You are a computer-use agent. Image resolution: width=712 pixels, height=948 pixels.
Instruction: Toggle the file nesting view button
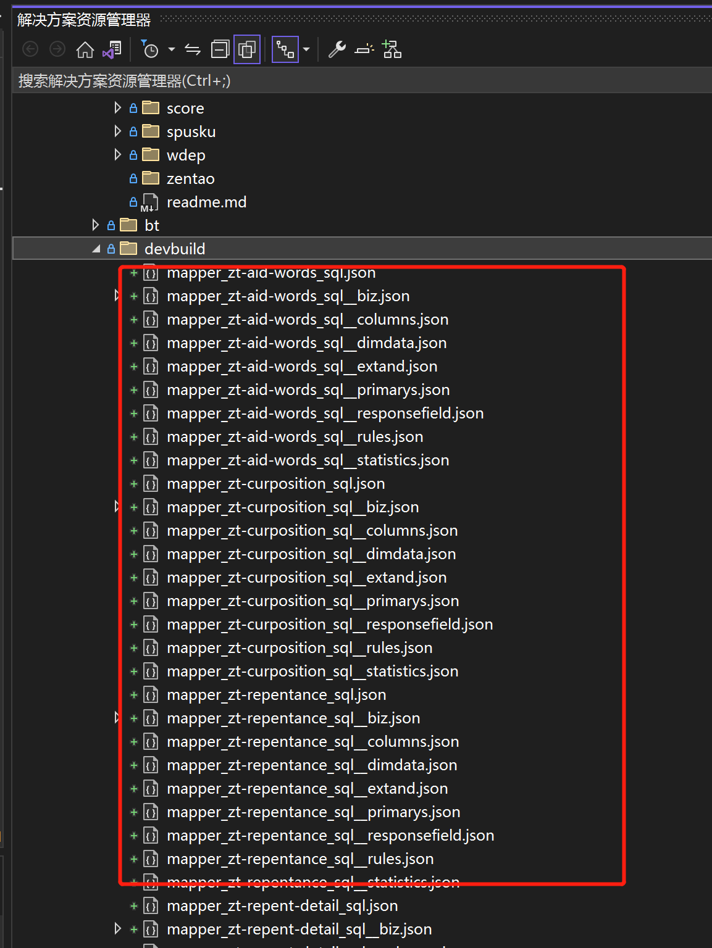(285, 49)
